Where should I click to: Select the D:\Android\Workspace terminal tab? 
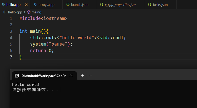click(x=43, y=76)
